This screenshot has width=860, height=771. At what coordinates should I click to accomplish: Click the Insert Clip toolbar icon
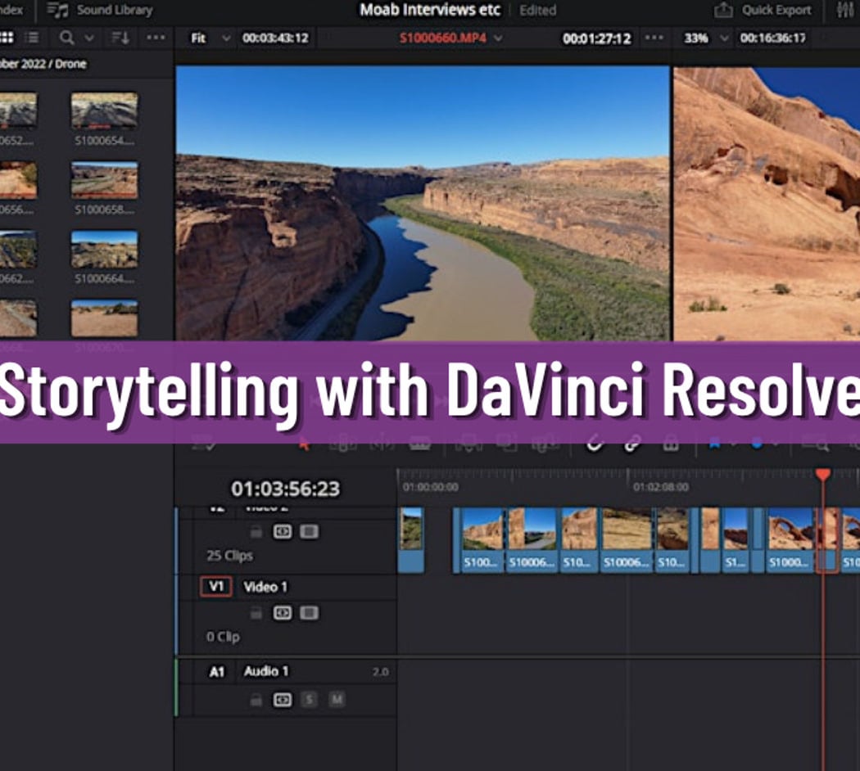tap(469, 444)
